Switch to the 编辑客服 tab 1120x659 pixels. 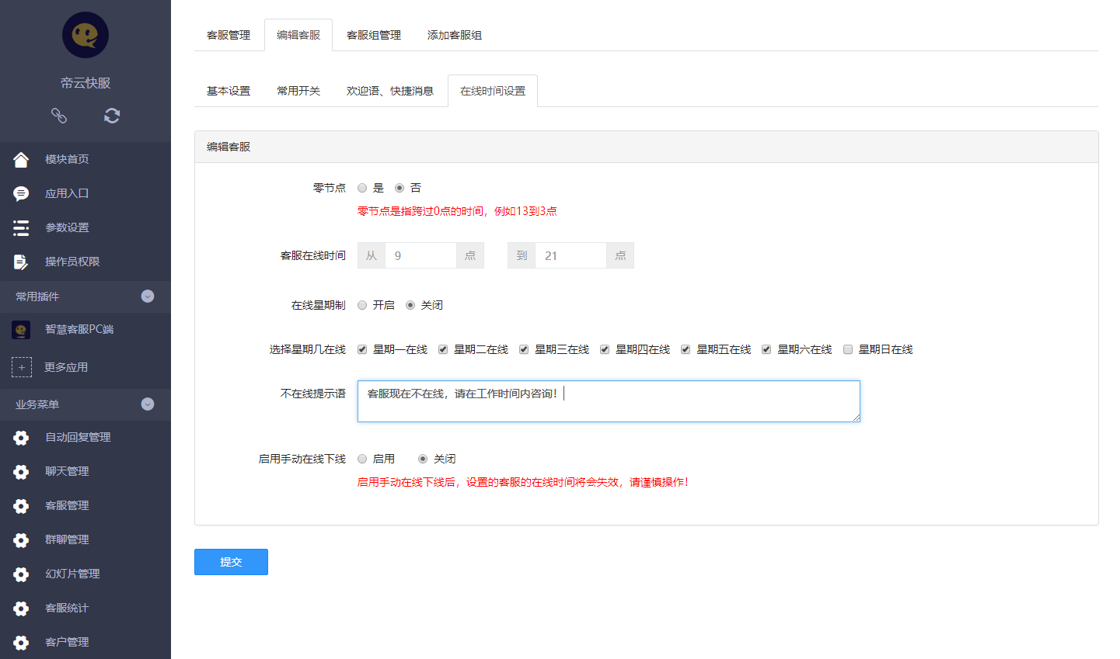pyautogui.click(x=298, y=35)
